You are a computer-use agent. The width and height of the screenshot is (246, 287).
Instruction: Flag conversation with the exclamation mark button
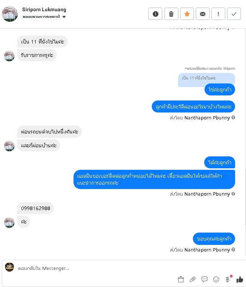pyautogui.click(x=218, y=14)
